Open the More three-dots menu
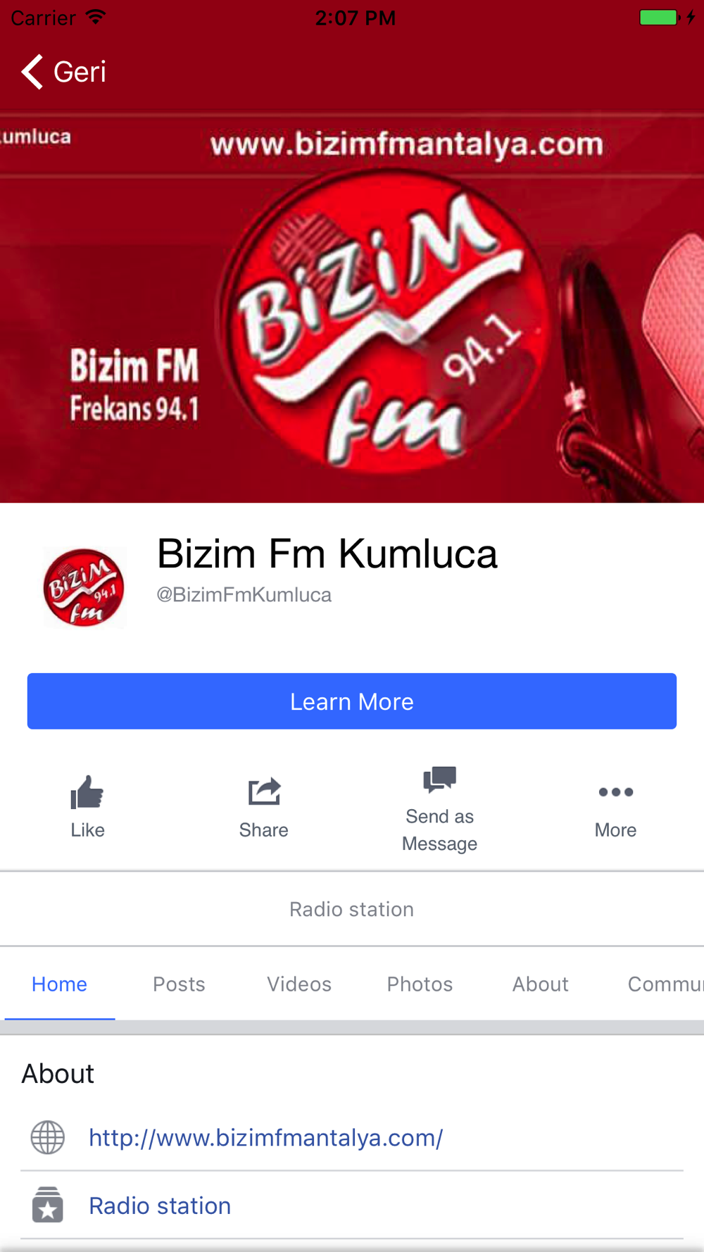This screenshot has width=704, height=1252. tap(615, 792)
